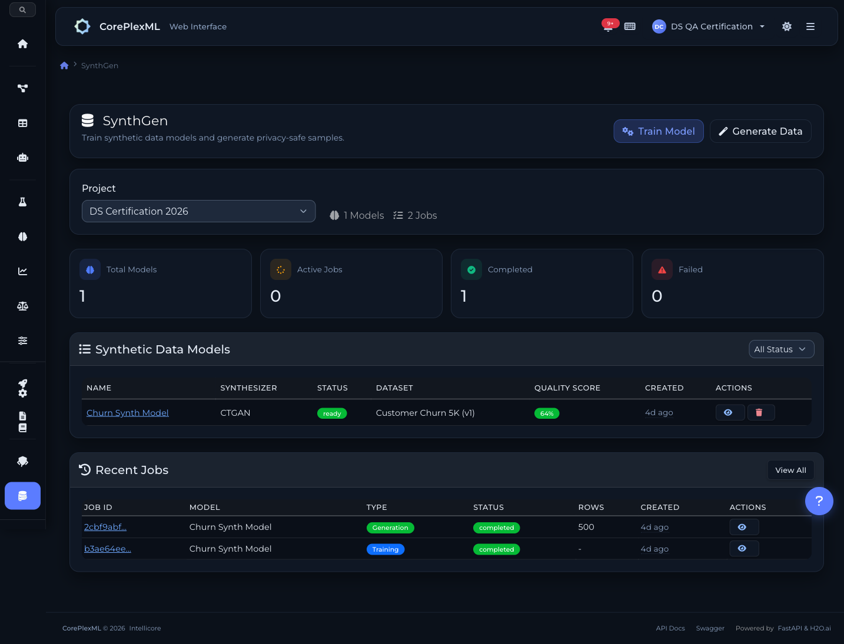
Task: Open the robot icon in the sidebar
Action: [x=22, y=158]
